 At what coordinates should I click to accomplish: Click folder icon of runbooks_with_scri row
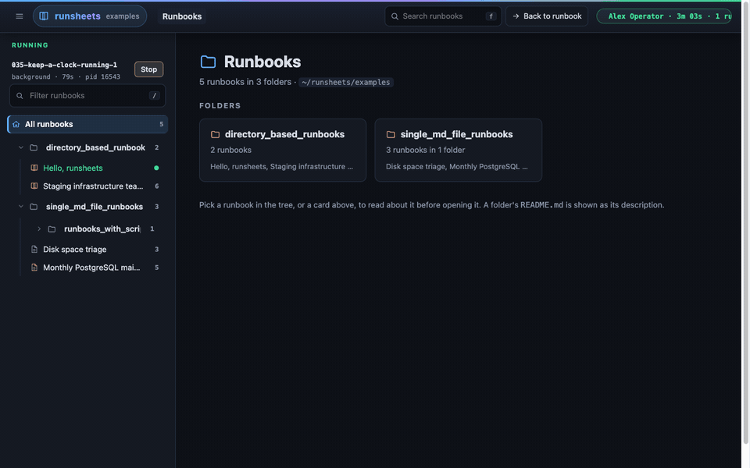52,229
